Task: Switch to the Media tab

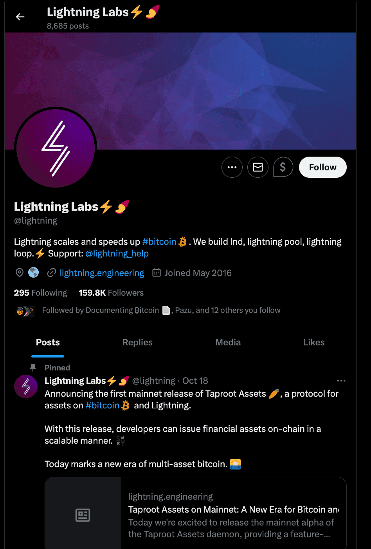Action: (x=228, y=342)
